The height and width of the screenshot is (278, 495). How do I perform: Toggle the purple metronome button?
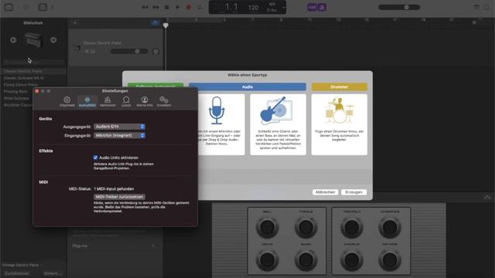pos(322,7)
